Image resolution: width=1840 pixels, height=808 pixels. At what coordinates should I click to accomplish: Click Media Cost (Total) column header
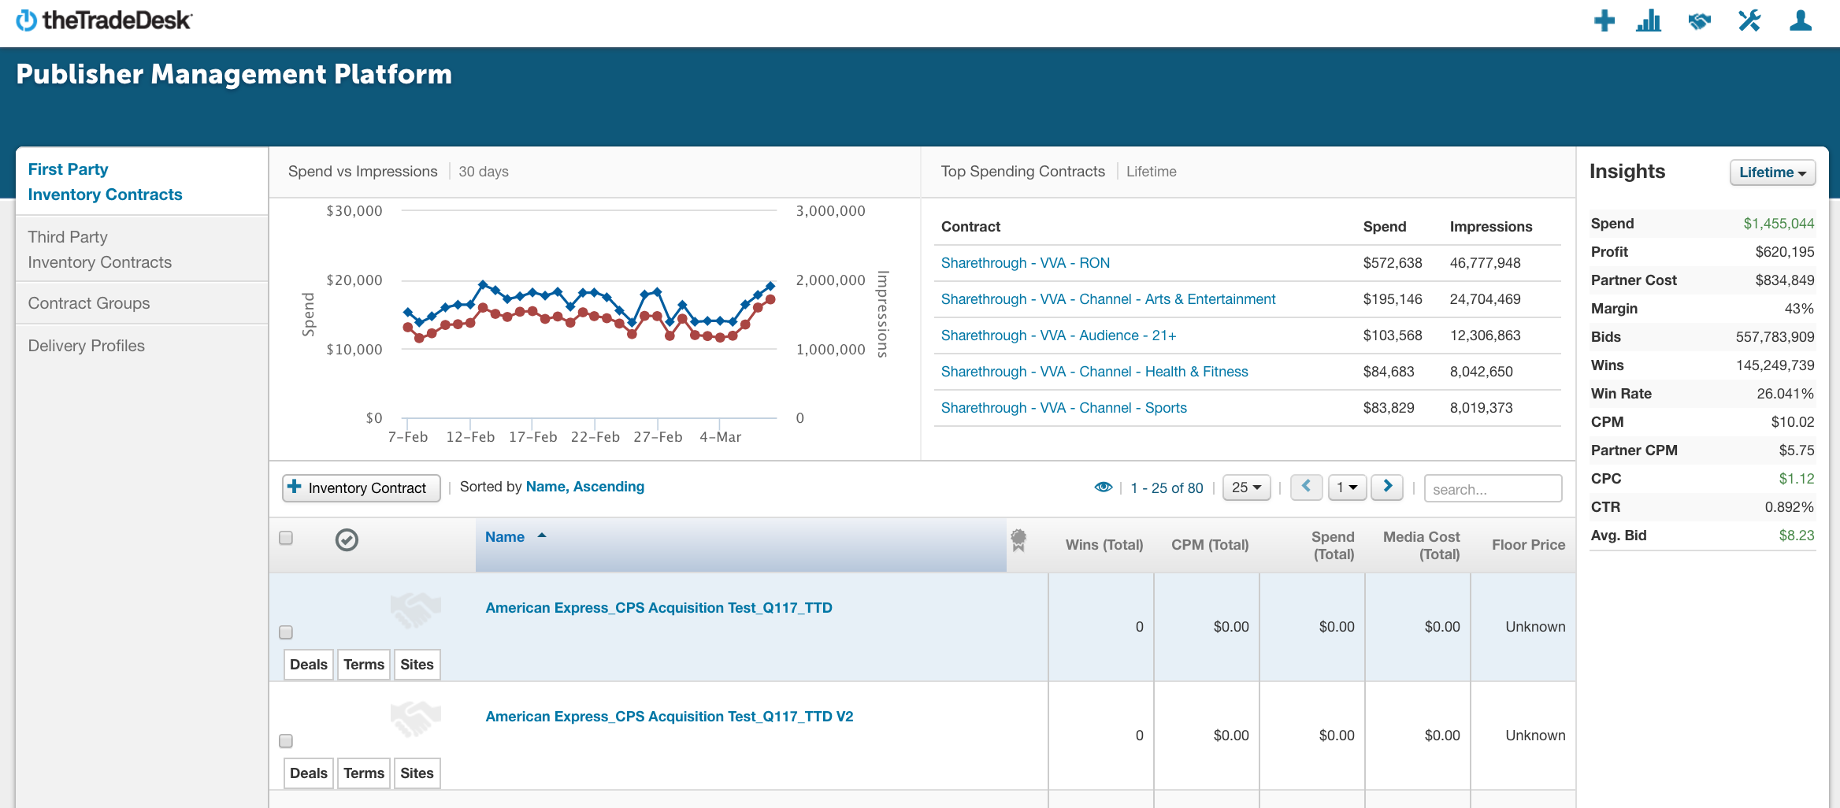click(1422, 545)
